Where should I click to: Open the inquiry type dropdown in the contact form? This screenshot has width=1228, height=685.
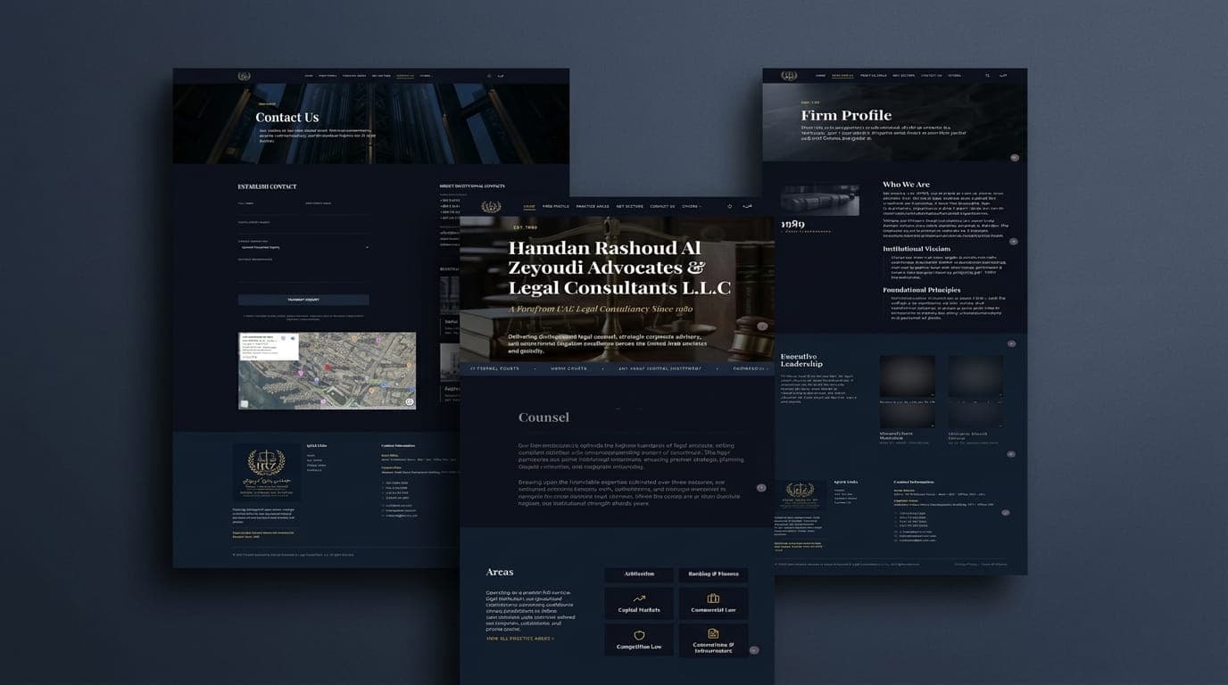(x=303, y=247)
